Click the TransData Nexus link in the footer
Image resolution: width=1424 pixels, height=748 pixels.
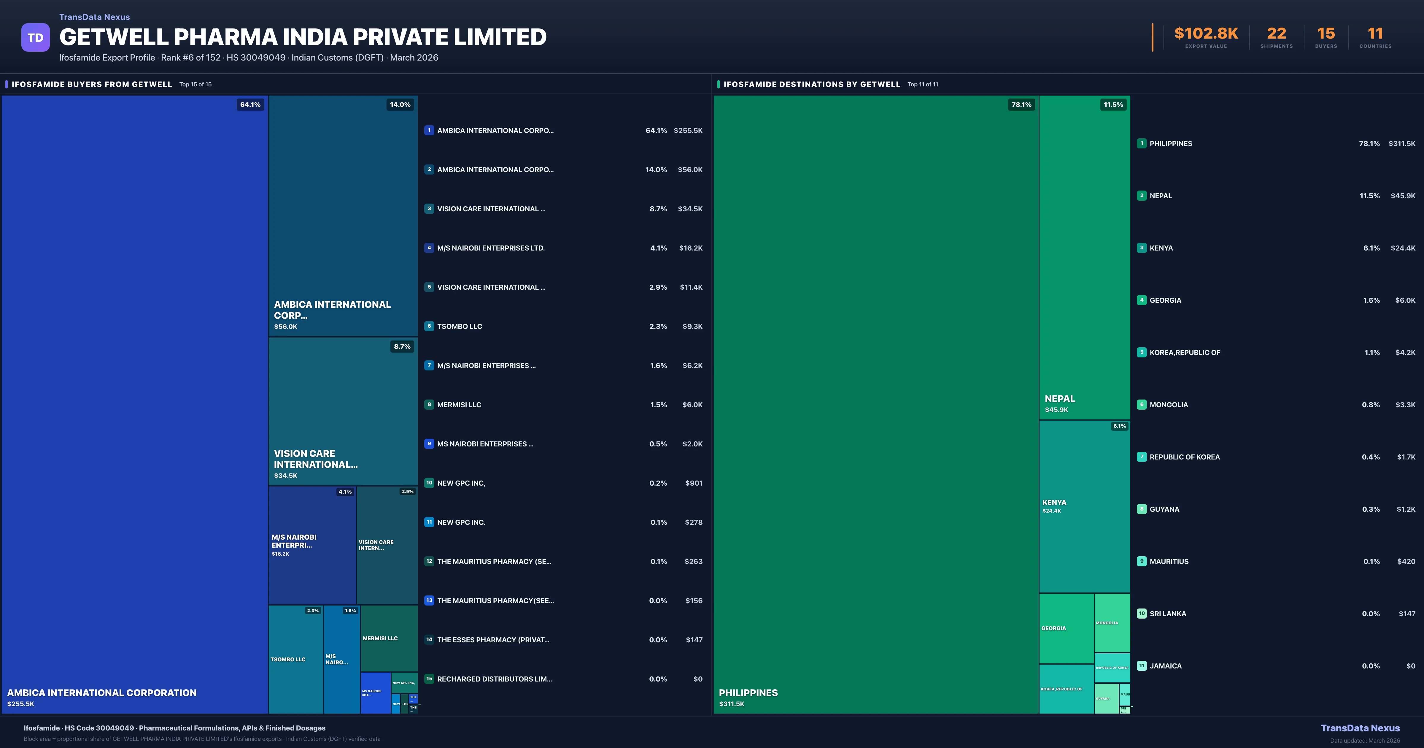pos(1361,728)
